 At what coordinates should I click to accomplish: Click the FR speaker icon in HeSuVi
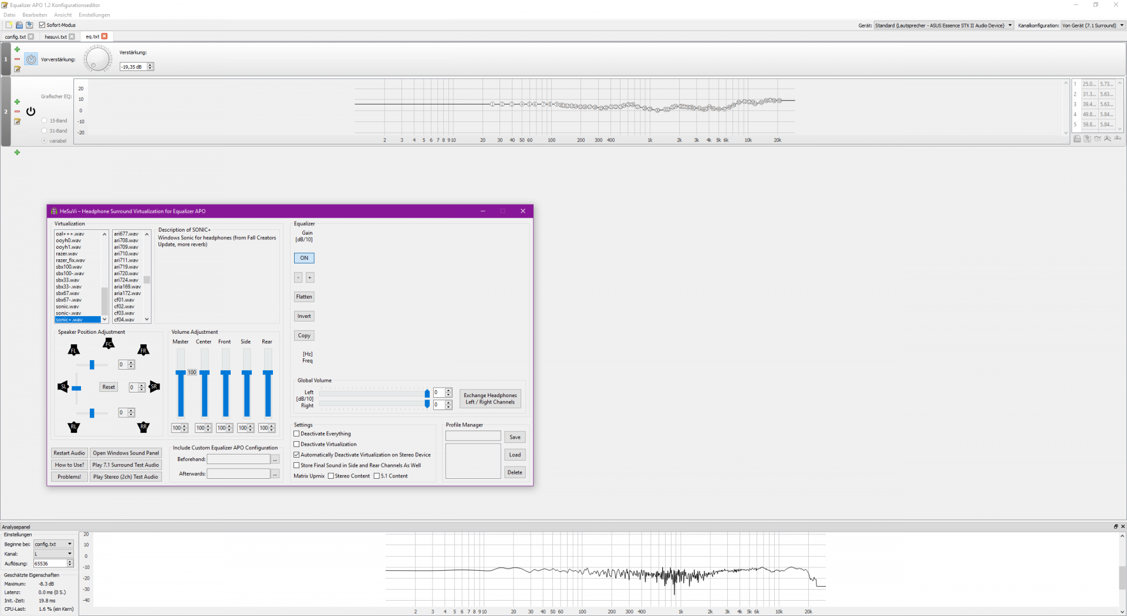(x=143, y=350)
